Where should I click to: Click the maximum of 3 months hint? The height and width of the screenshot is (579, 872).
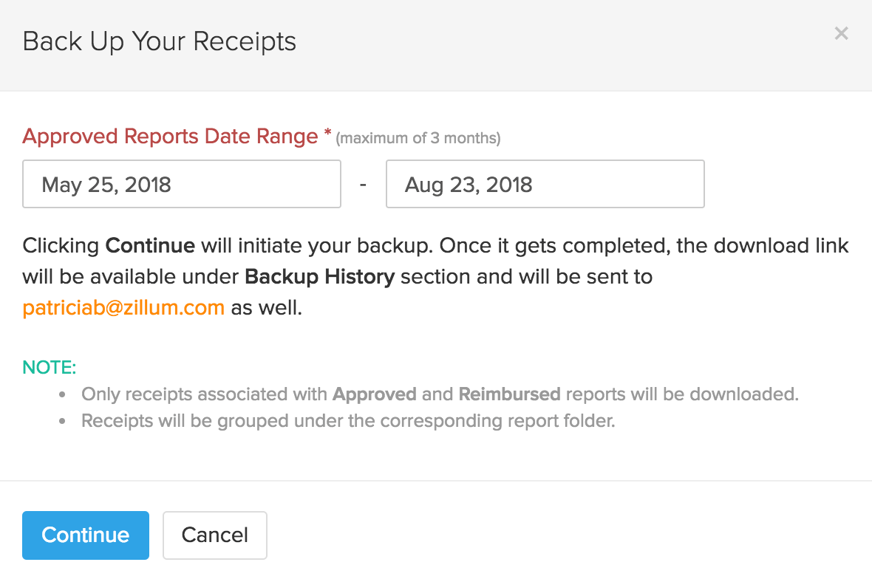click(x=418, y=138)
